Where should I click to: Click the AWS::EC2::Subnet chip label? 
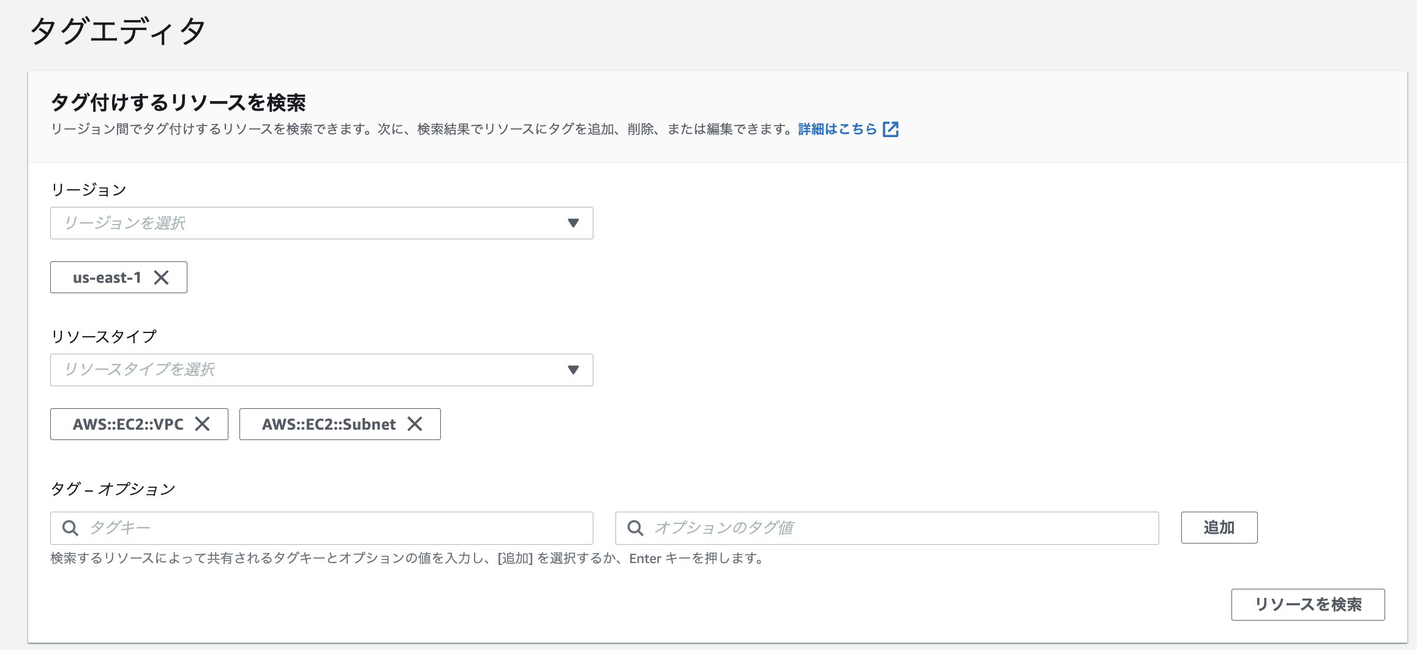[x=329, y=424]
